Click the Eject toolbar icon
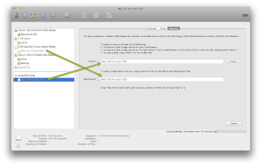 (x=53, y=16)
